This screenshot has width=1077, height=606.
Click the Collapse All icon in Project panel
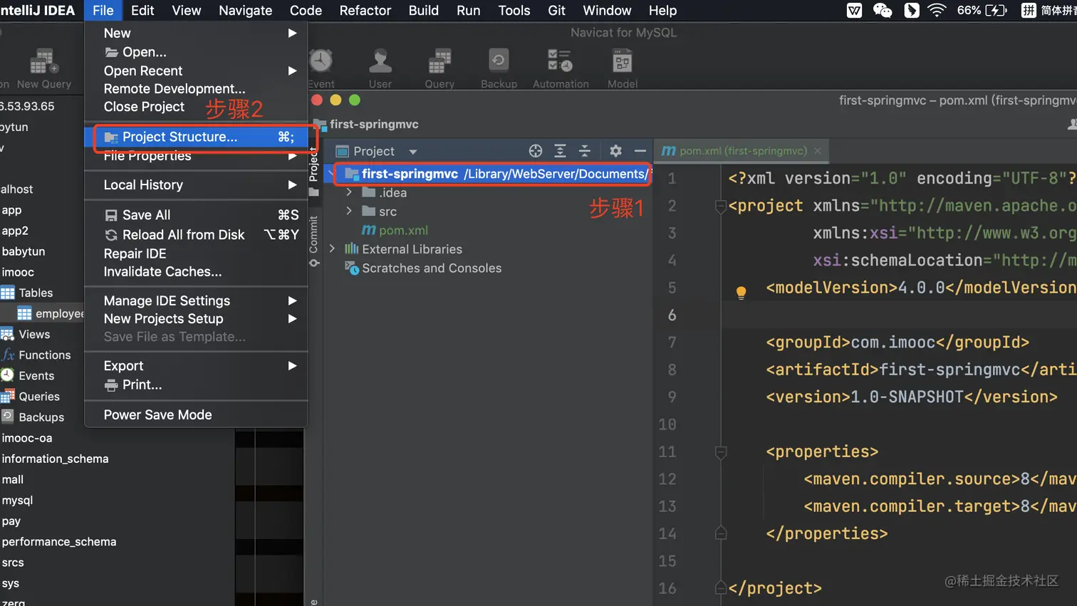tap(585, 151)
